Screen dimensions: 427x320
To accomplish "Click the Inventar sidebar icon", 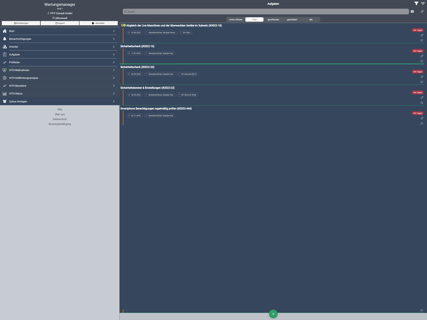I will point(5,47).
